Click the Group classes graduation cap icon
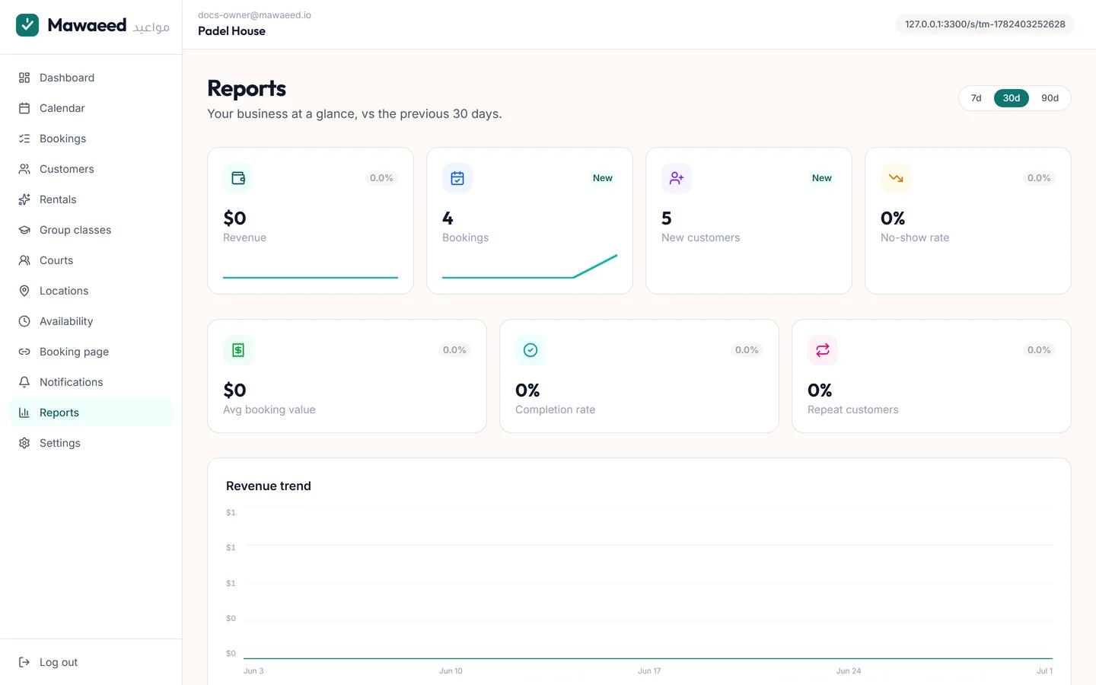1096x685 pixels. (24, 230)
